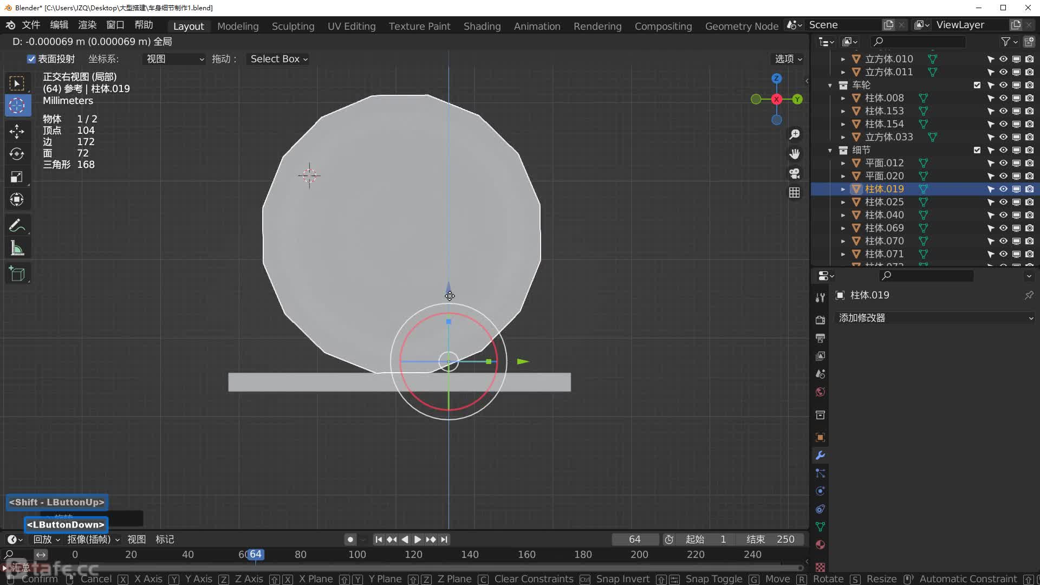Viewport: 1040px width, 585px height.
Task: Open the Modifier properties wrench tab
Action: (820, 455)
